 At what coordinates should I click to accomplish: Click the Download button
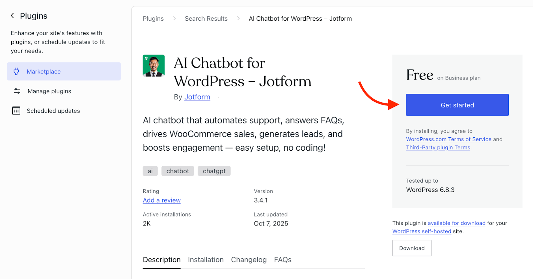(412, 248)
